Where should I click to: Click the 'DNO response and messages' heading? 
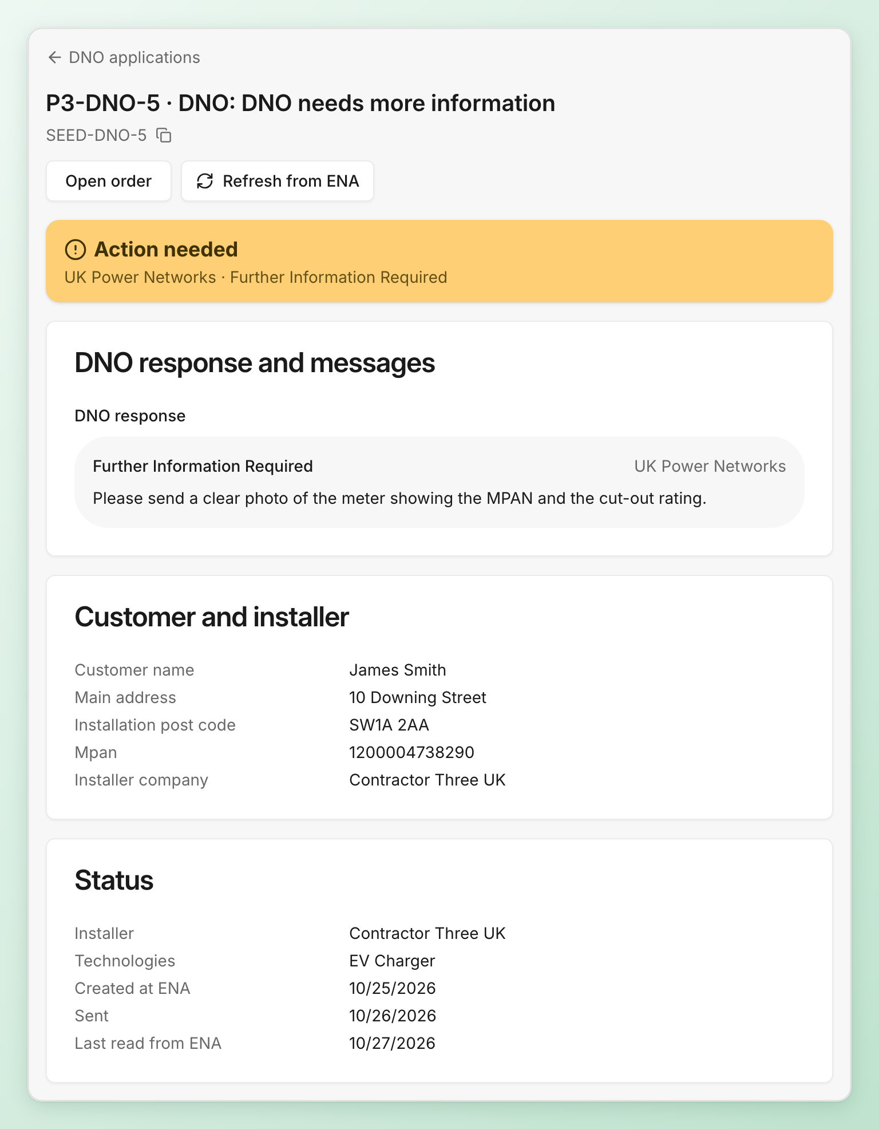click(x=255, y=363)
